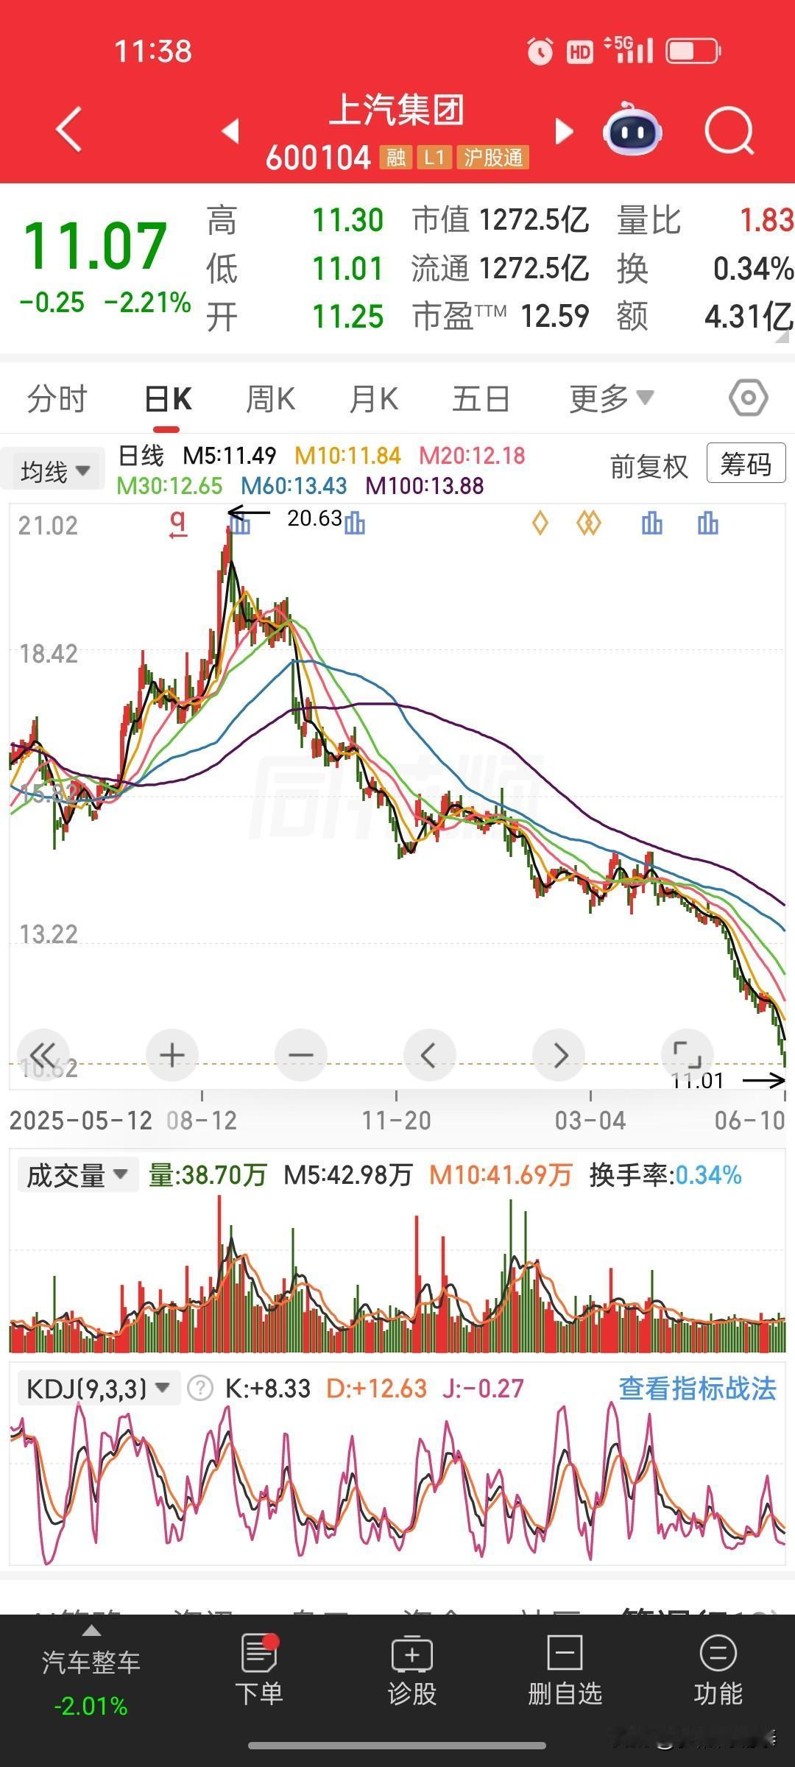Tap M100:13.88 moving average value
Screen dimensions: 795x1767
pyautogui.click(x=425, y=486)
